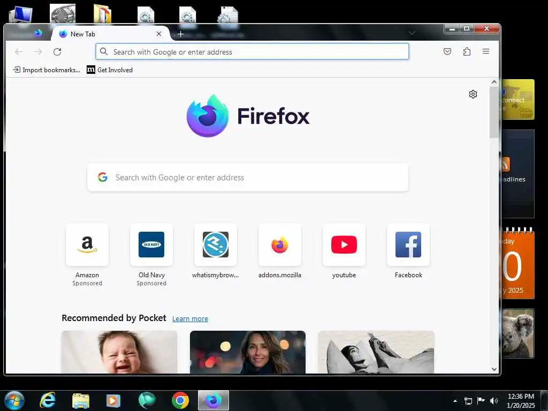Viewport: 548px width, 411px height.
Task: Select the New Tab tab
Action: click(110, 34)
